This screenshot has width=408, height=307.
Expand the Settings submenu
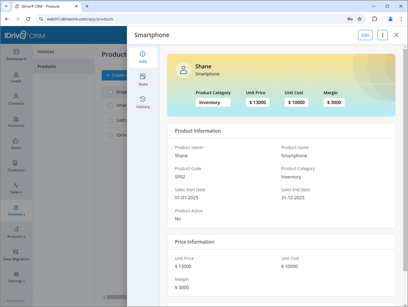(16, 278)
